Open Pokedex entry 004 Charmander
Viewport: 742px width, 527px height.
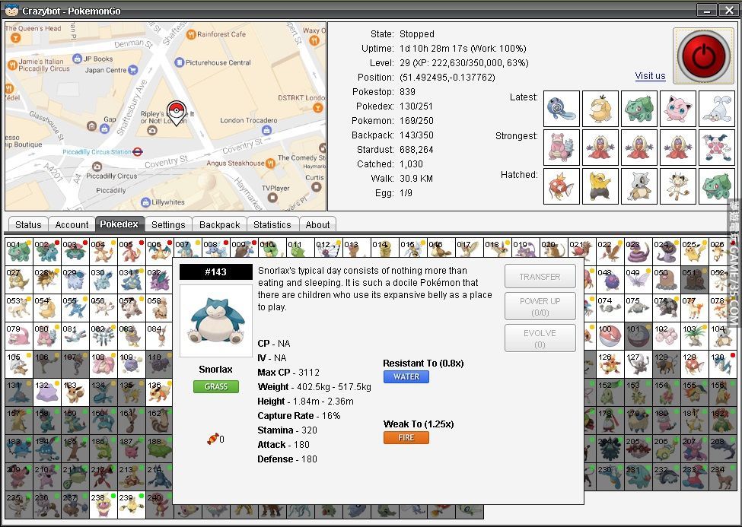click(103, 251)
